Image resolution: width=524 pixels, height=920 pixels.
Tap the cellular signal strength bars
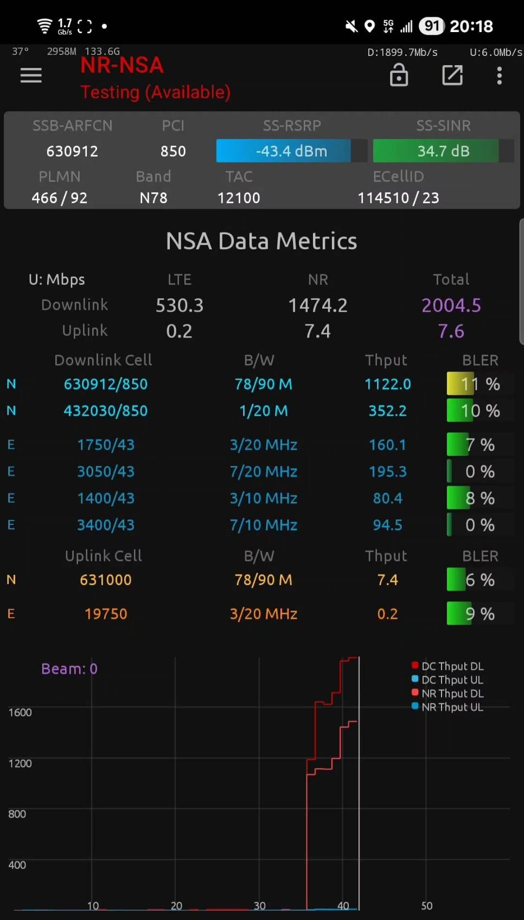pyautogui.click(x=406, y=26)
